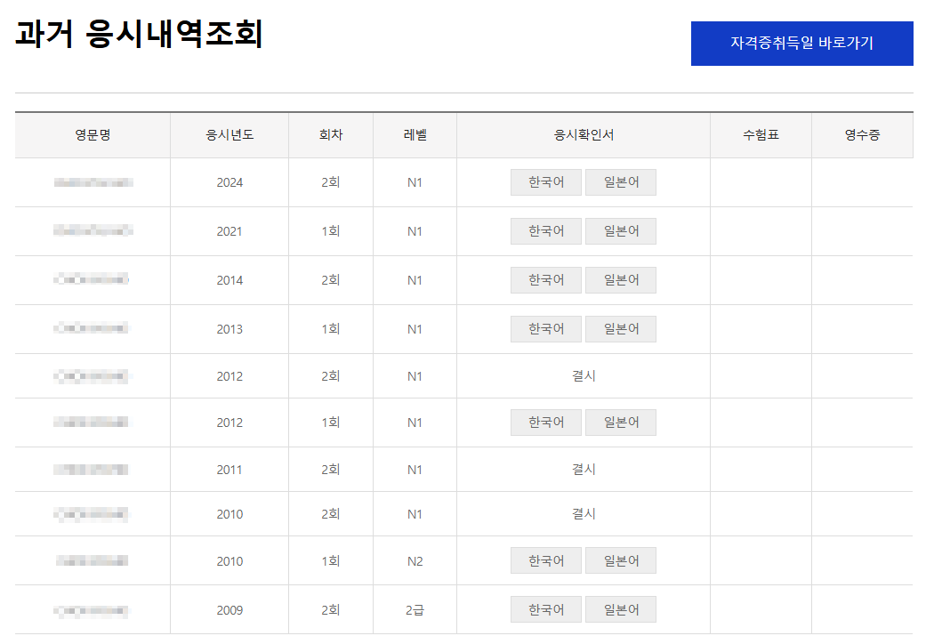Select 결시 status in the 2010 2회 row
This screenshot has width=926, height=644.
584,514
